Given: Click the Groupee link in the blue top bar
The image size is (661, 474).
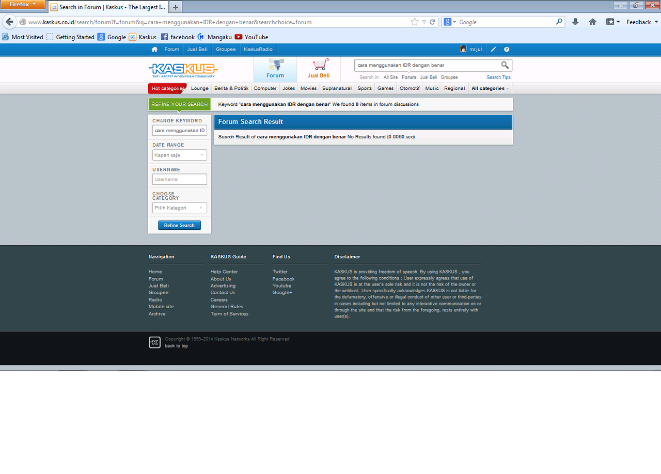Looking at the screenshot, I should click(226, 50).
